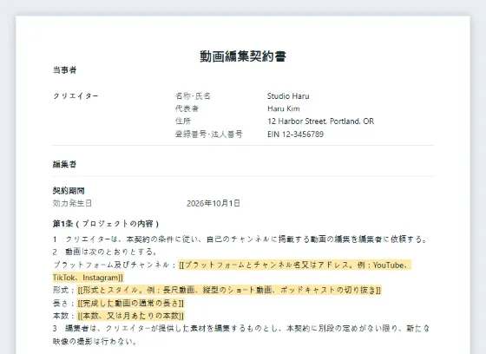Click the 代表者 field label
The width and height of the screenshot is (486, 354).
[x=187, y=108]
